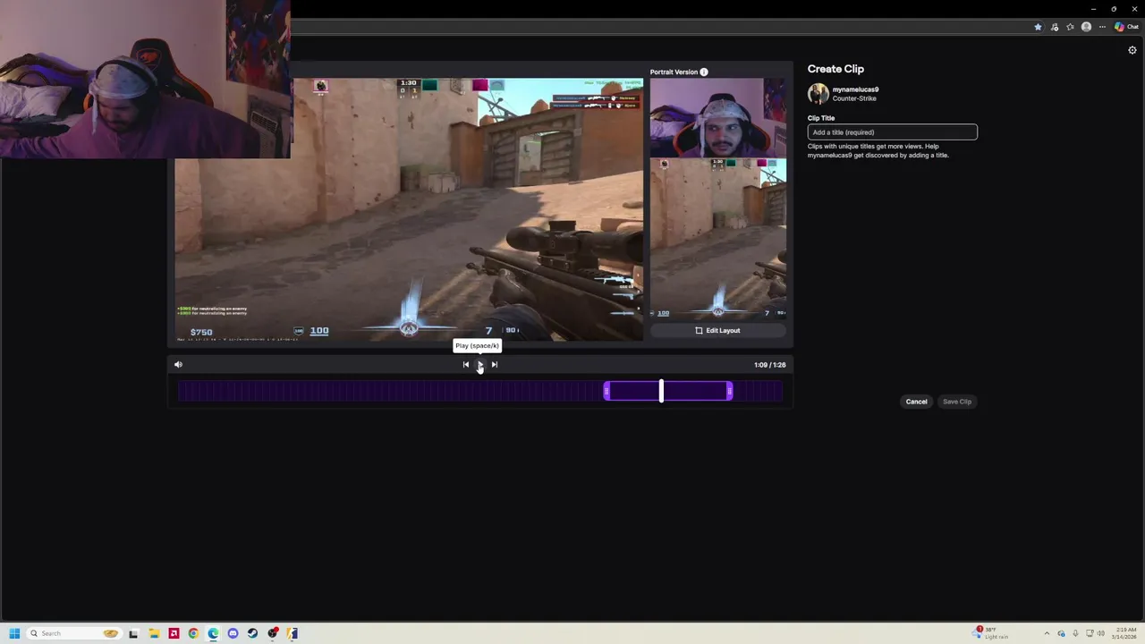
Task: Open system volume in the tray
Action: coord(1101,633)
